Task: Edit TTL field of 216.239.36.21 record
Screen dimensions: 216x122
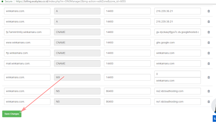Action: (x=127, y=11)
